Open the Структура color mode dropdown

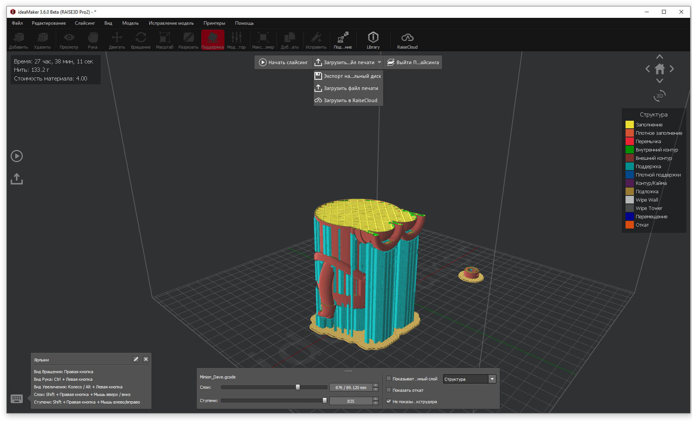click(x=469, y=379)
